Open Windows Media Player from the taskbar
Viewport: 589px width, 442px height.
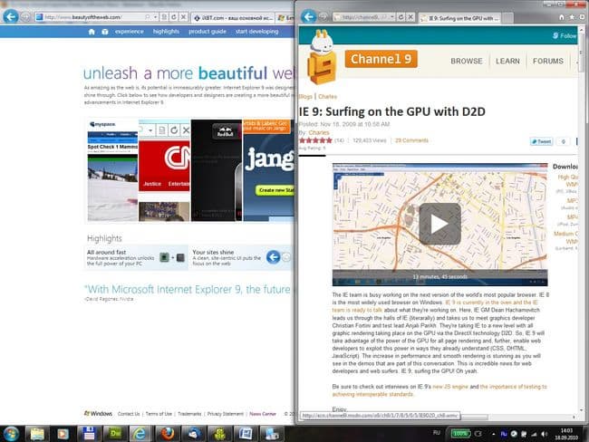click(x=63, y=434)
